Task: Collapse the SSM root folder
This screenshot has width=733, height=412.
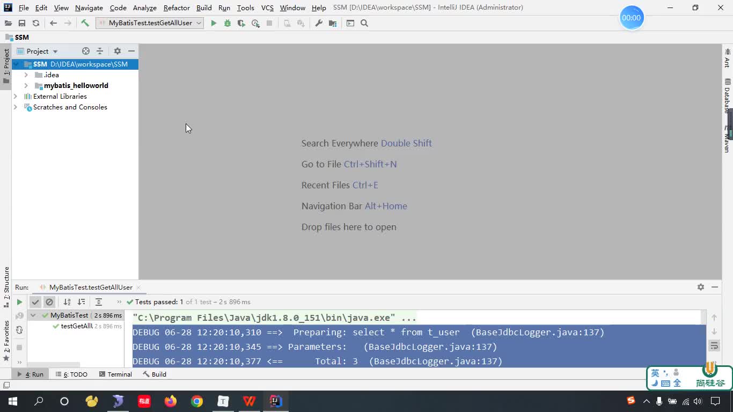Action: pyautogui.click(x=16, y=64)
